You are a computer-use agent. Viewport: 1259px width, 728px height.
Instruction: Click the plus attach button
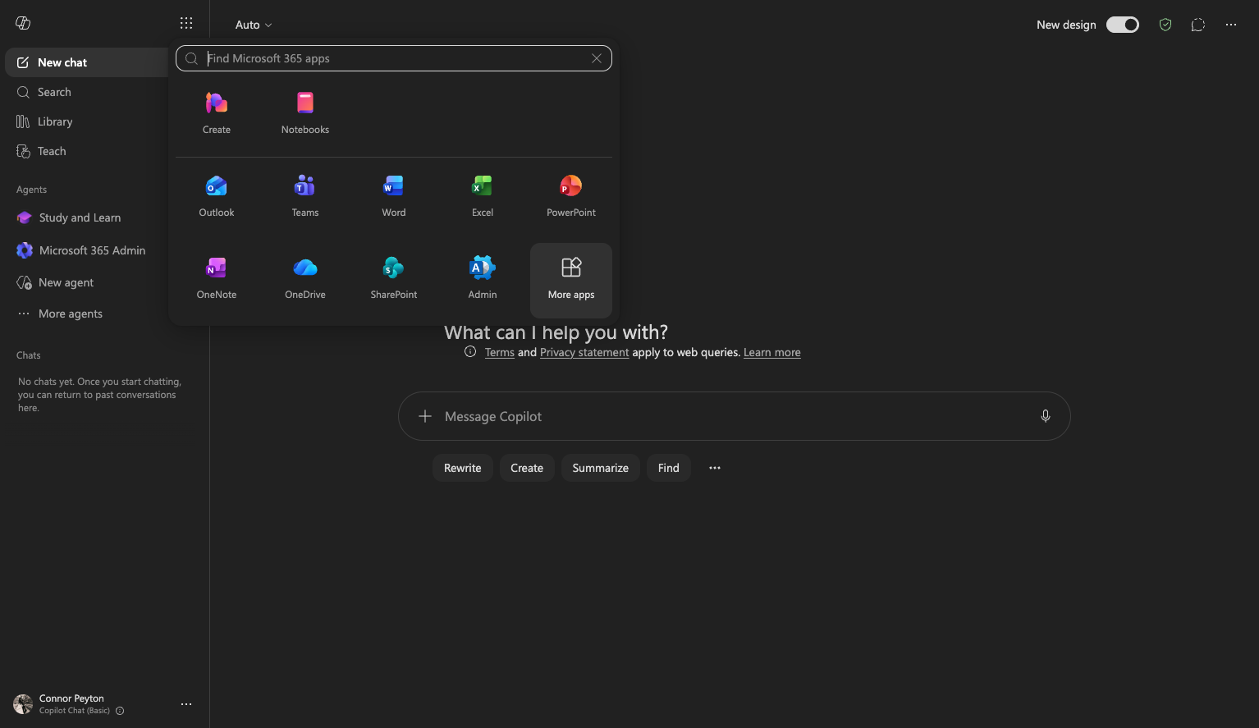coord(425,416)
